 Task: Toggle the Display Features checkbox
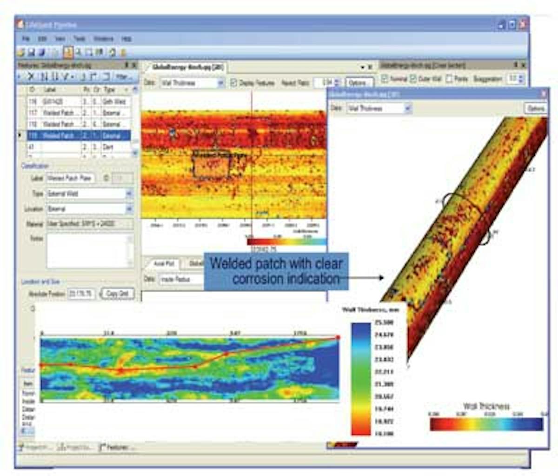[x=233, y=82]
